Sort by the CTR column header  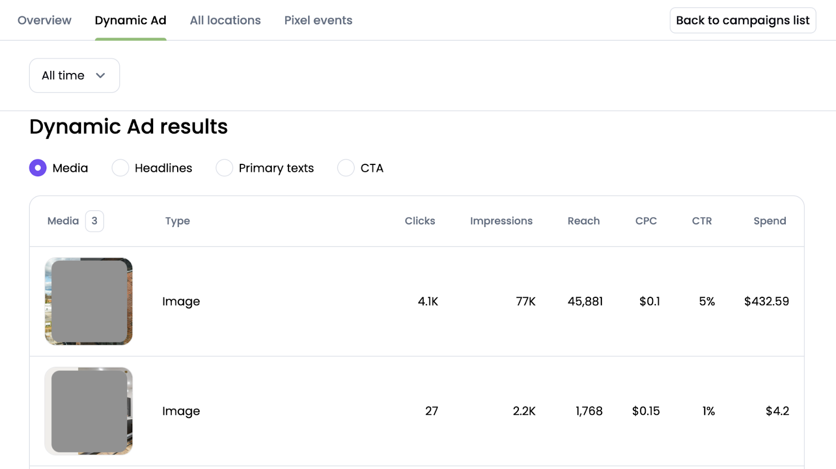pos(702,221)
